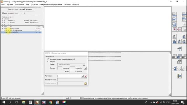187x105 pixels.
Task: Click the exit door icon at bottom
Action: [x=179, y=76]
